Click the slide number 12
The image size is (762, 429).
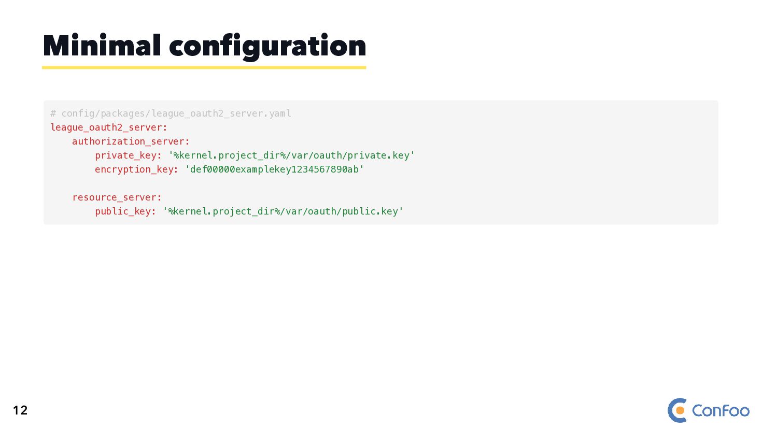coord(20,410)
